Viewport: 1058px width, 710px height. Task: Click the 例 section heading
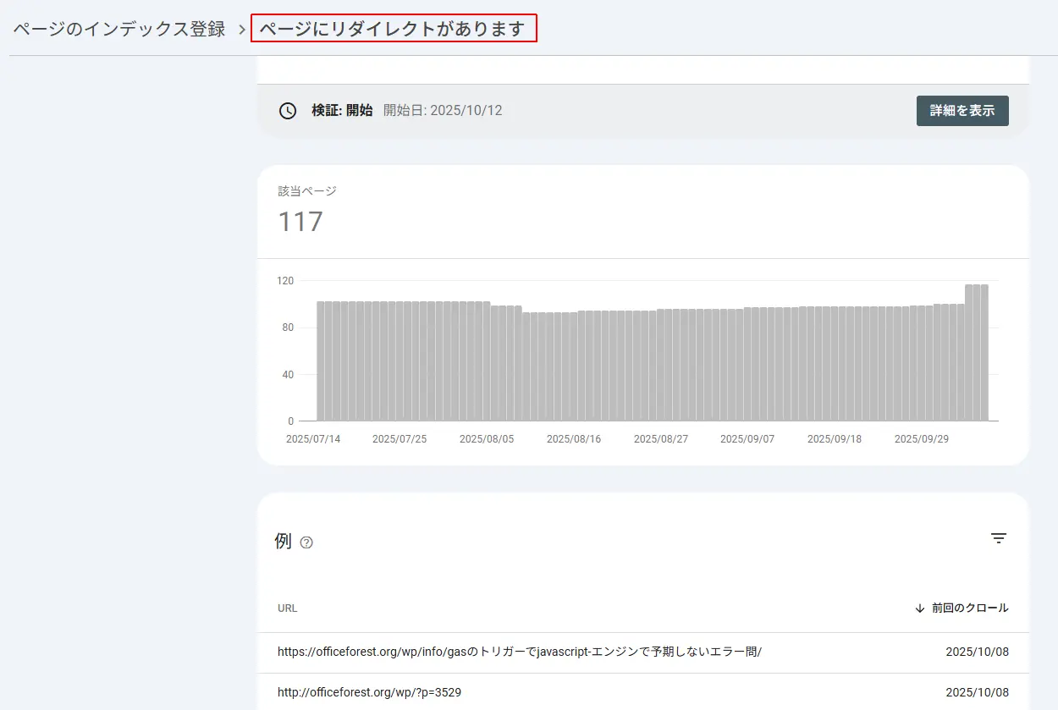[x=283, y=541]
